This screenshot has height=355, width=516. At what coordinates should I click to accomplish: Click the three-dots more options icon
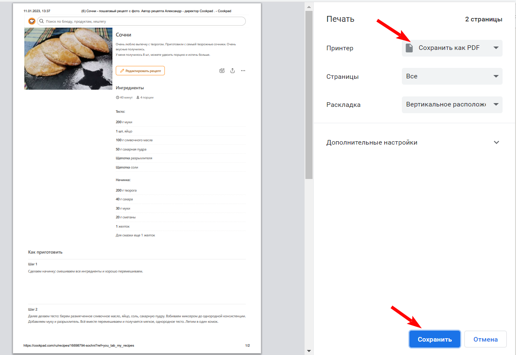pos(243,71)
